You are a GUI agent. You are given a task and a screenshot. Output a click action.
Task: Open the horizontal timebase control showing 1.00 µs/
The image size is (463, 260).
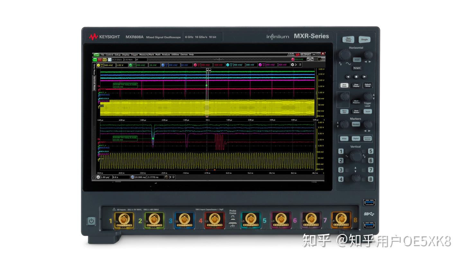(x=105, y=177)
